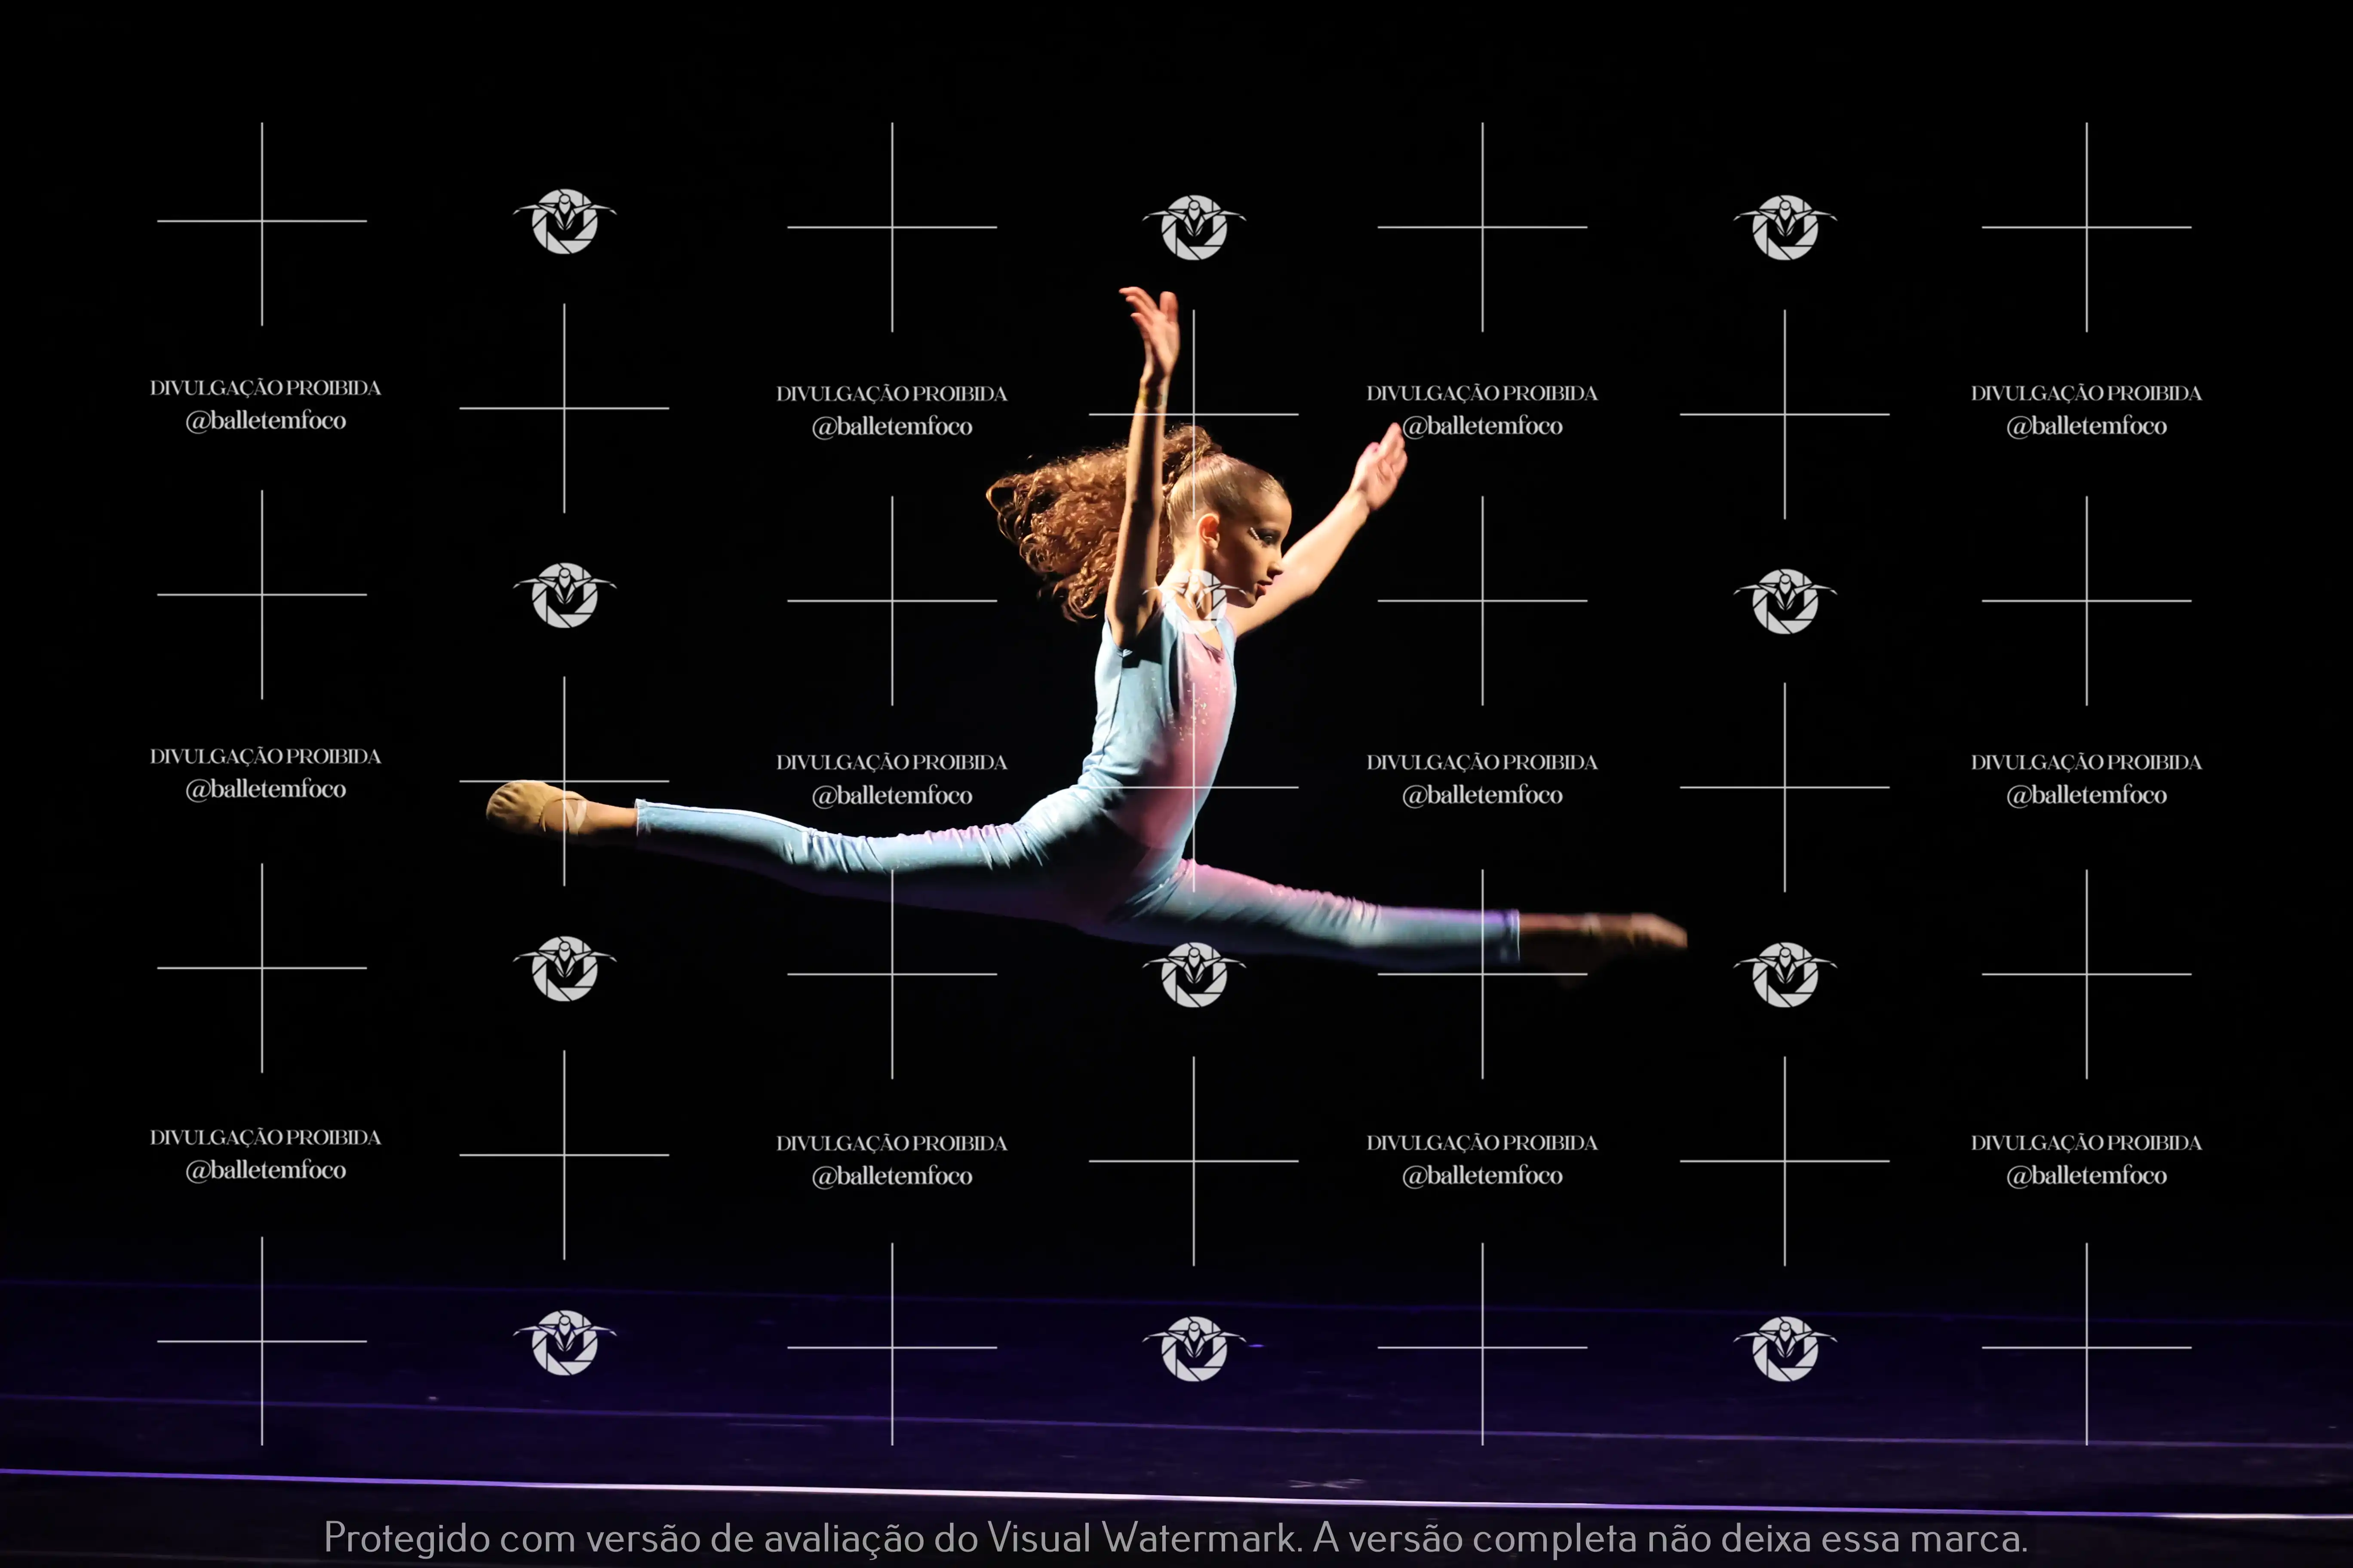Click the top-left DIVULGAÇÃO PROIBIDA watermark text
The height and width of the screenshot is (1568, 2353).
pyautogui.click(x=265, y=388)
